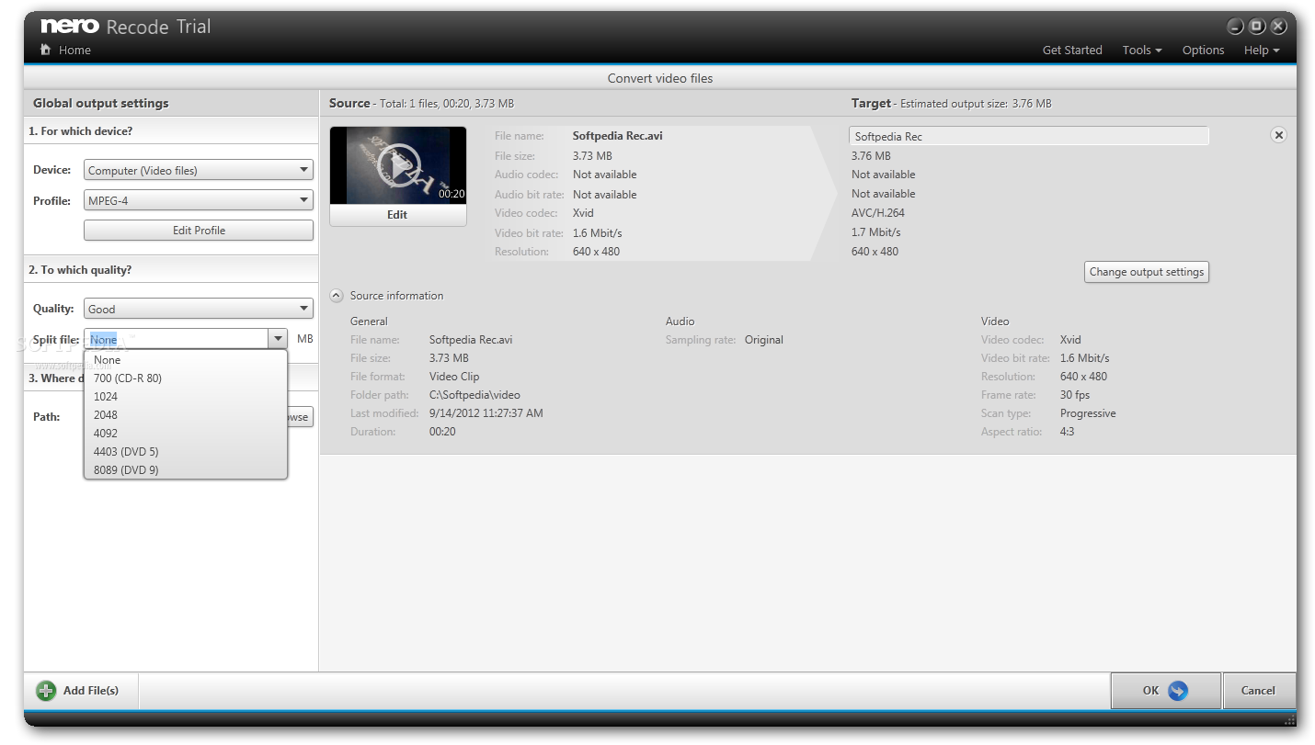Click the OK button
This screenshot has width=1315, height=745.
coord(1166,691)
